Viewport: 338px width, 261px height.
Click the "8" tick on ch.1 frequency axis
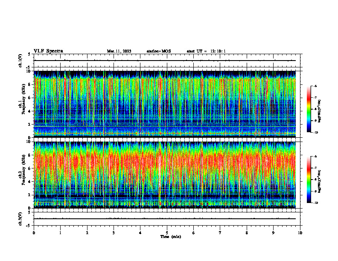30,84
